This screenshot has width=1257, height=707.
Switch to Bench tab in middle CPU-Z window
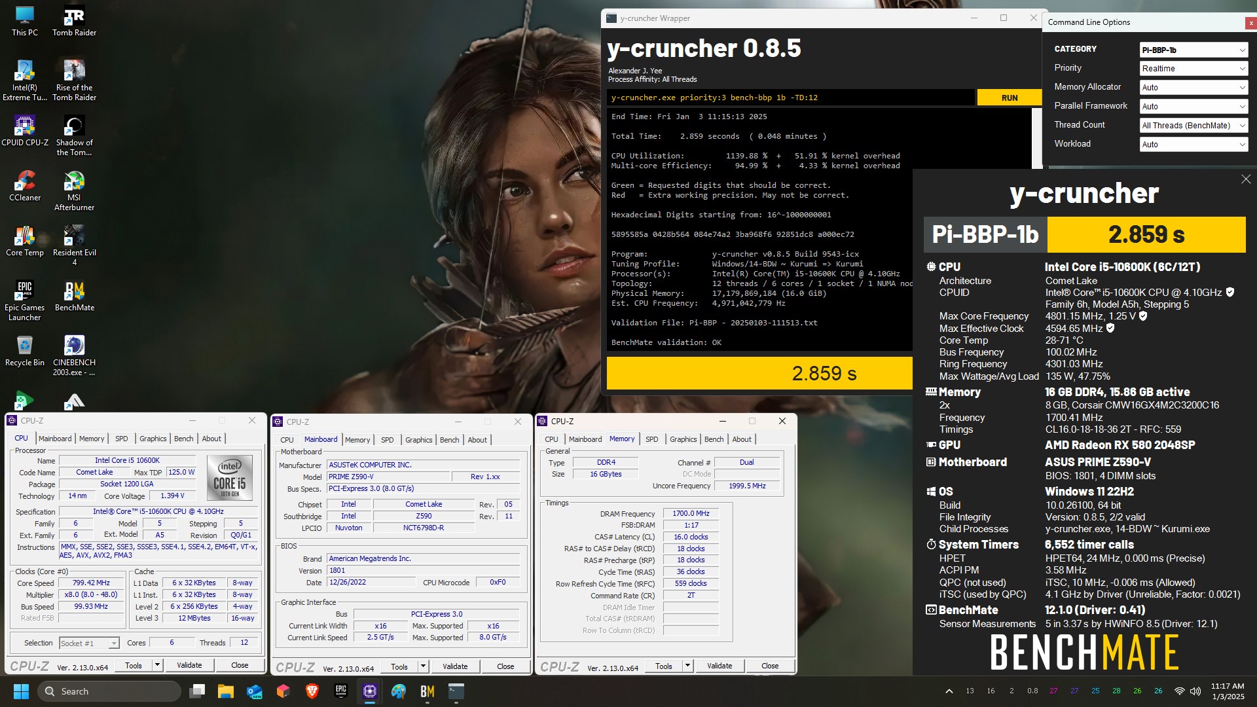point(449,440)
